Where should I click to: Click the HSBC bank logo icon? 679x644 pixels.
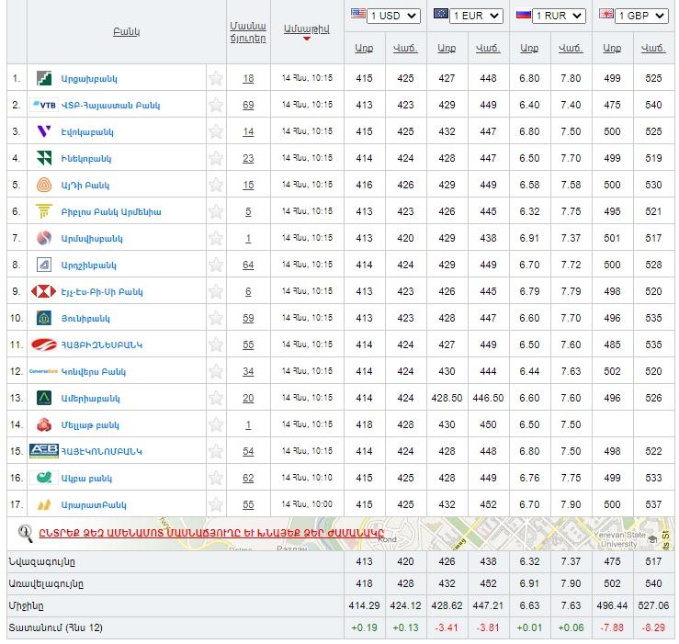point(43,292)
